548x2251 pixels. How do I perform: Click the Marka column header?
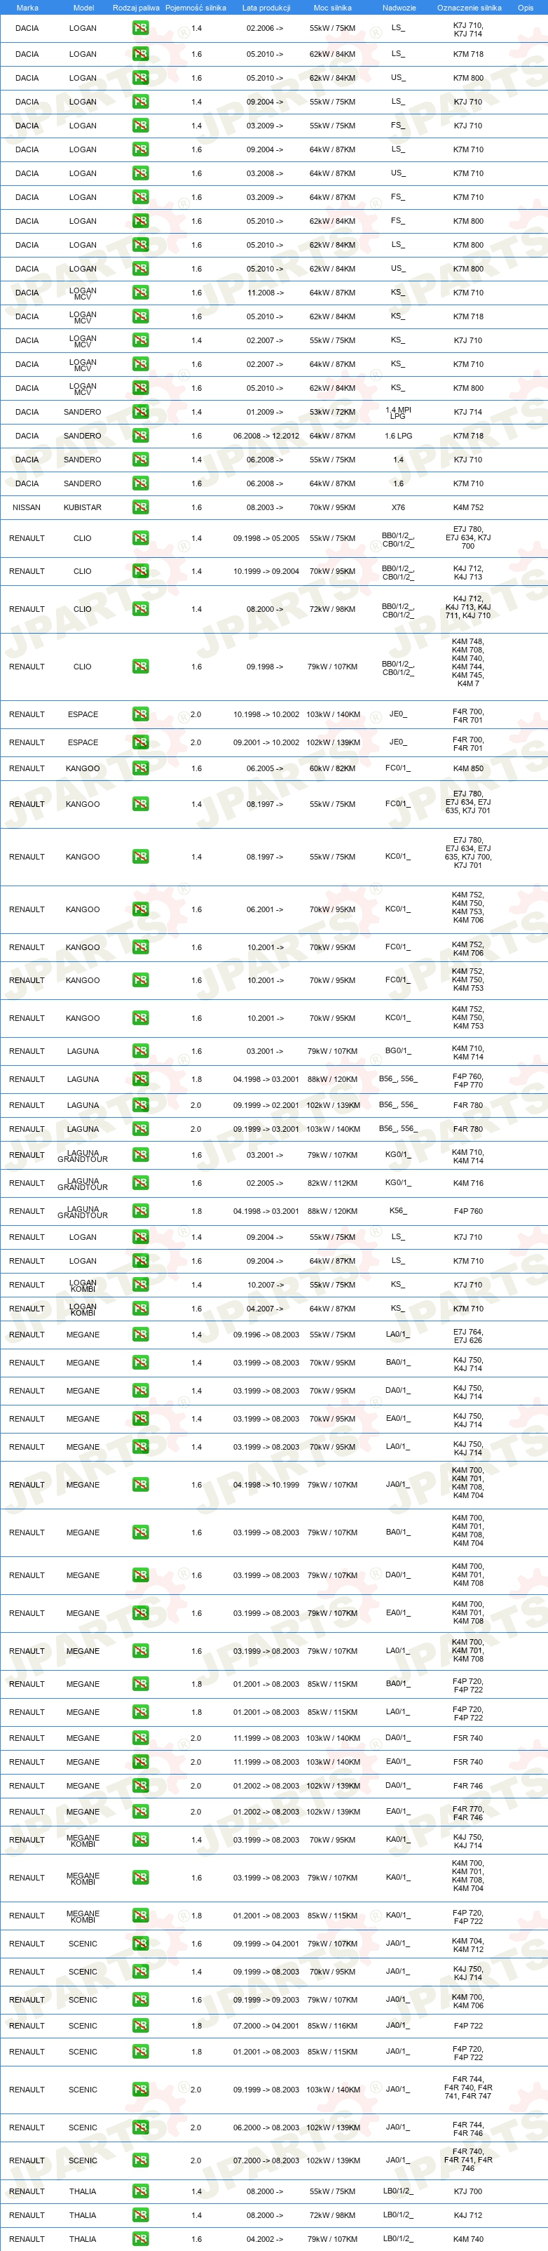(x=27, y=8)
